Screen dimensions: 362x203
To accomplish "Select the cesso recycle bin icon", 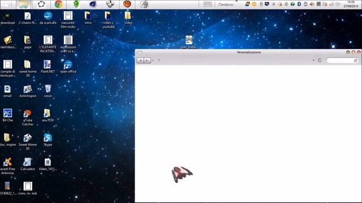I will tap(48, 91).
